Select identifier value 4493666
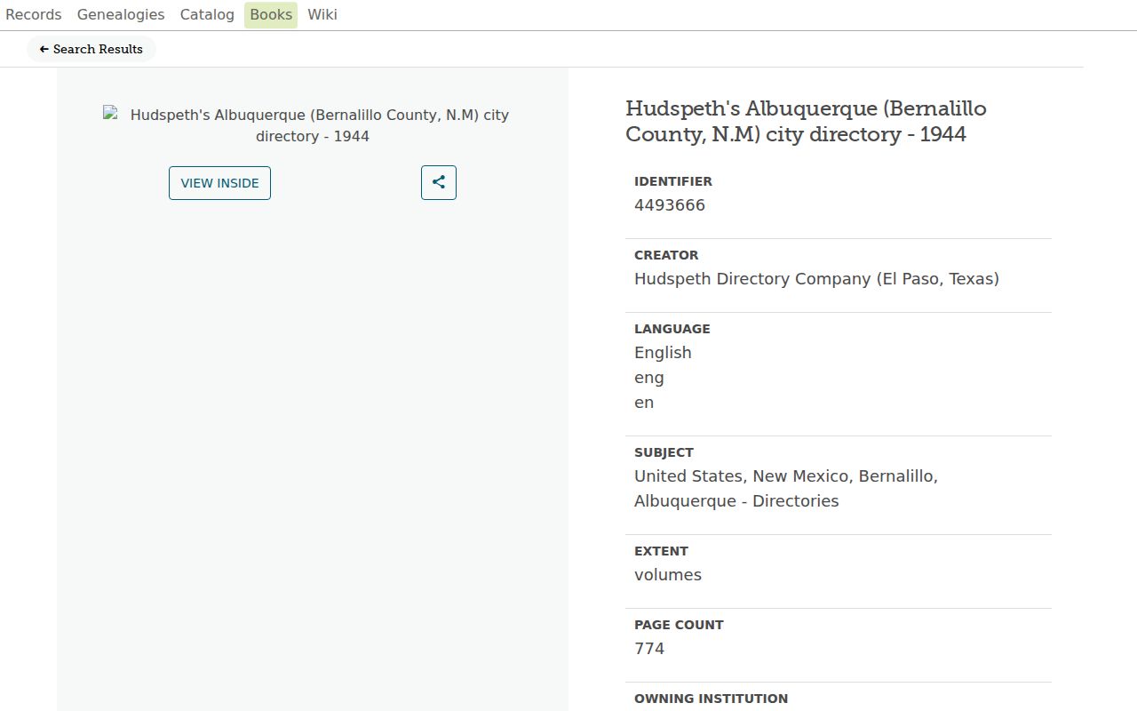 coord(670,205)
